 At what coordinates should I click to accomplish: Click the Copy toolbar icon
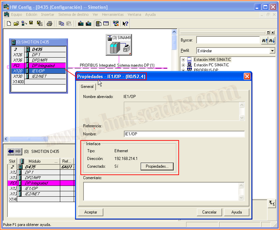61,24
